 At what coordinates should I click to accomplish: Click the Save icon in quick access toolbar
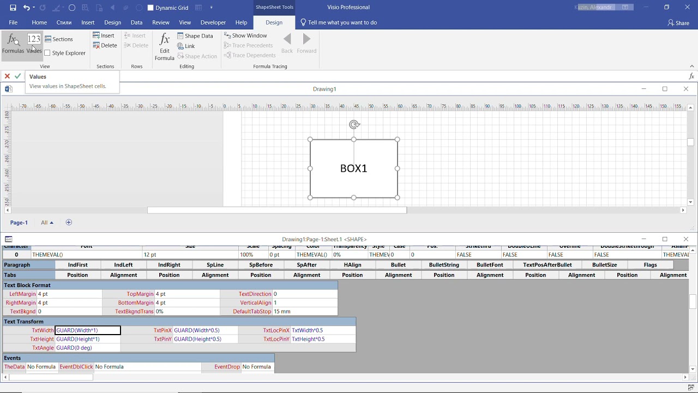pyautogui.click(x=13, y=8)
